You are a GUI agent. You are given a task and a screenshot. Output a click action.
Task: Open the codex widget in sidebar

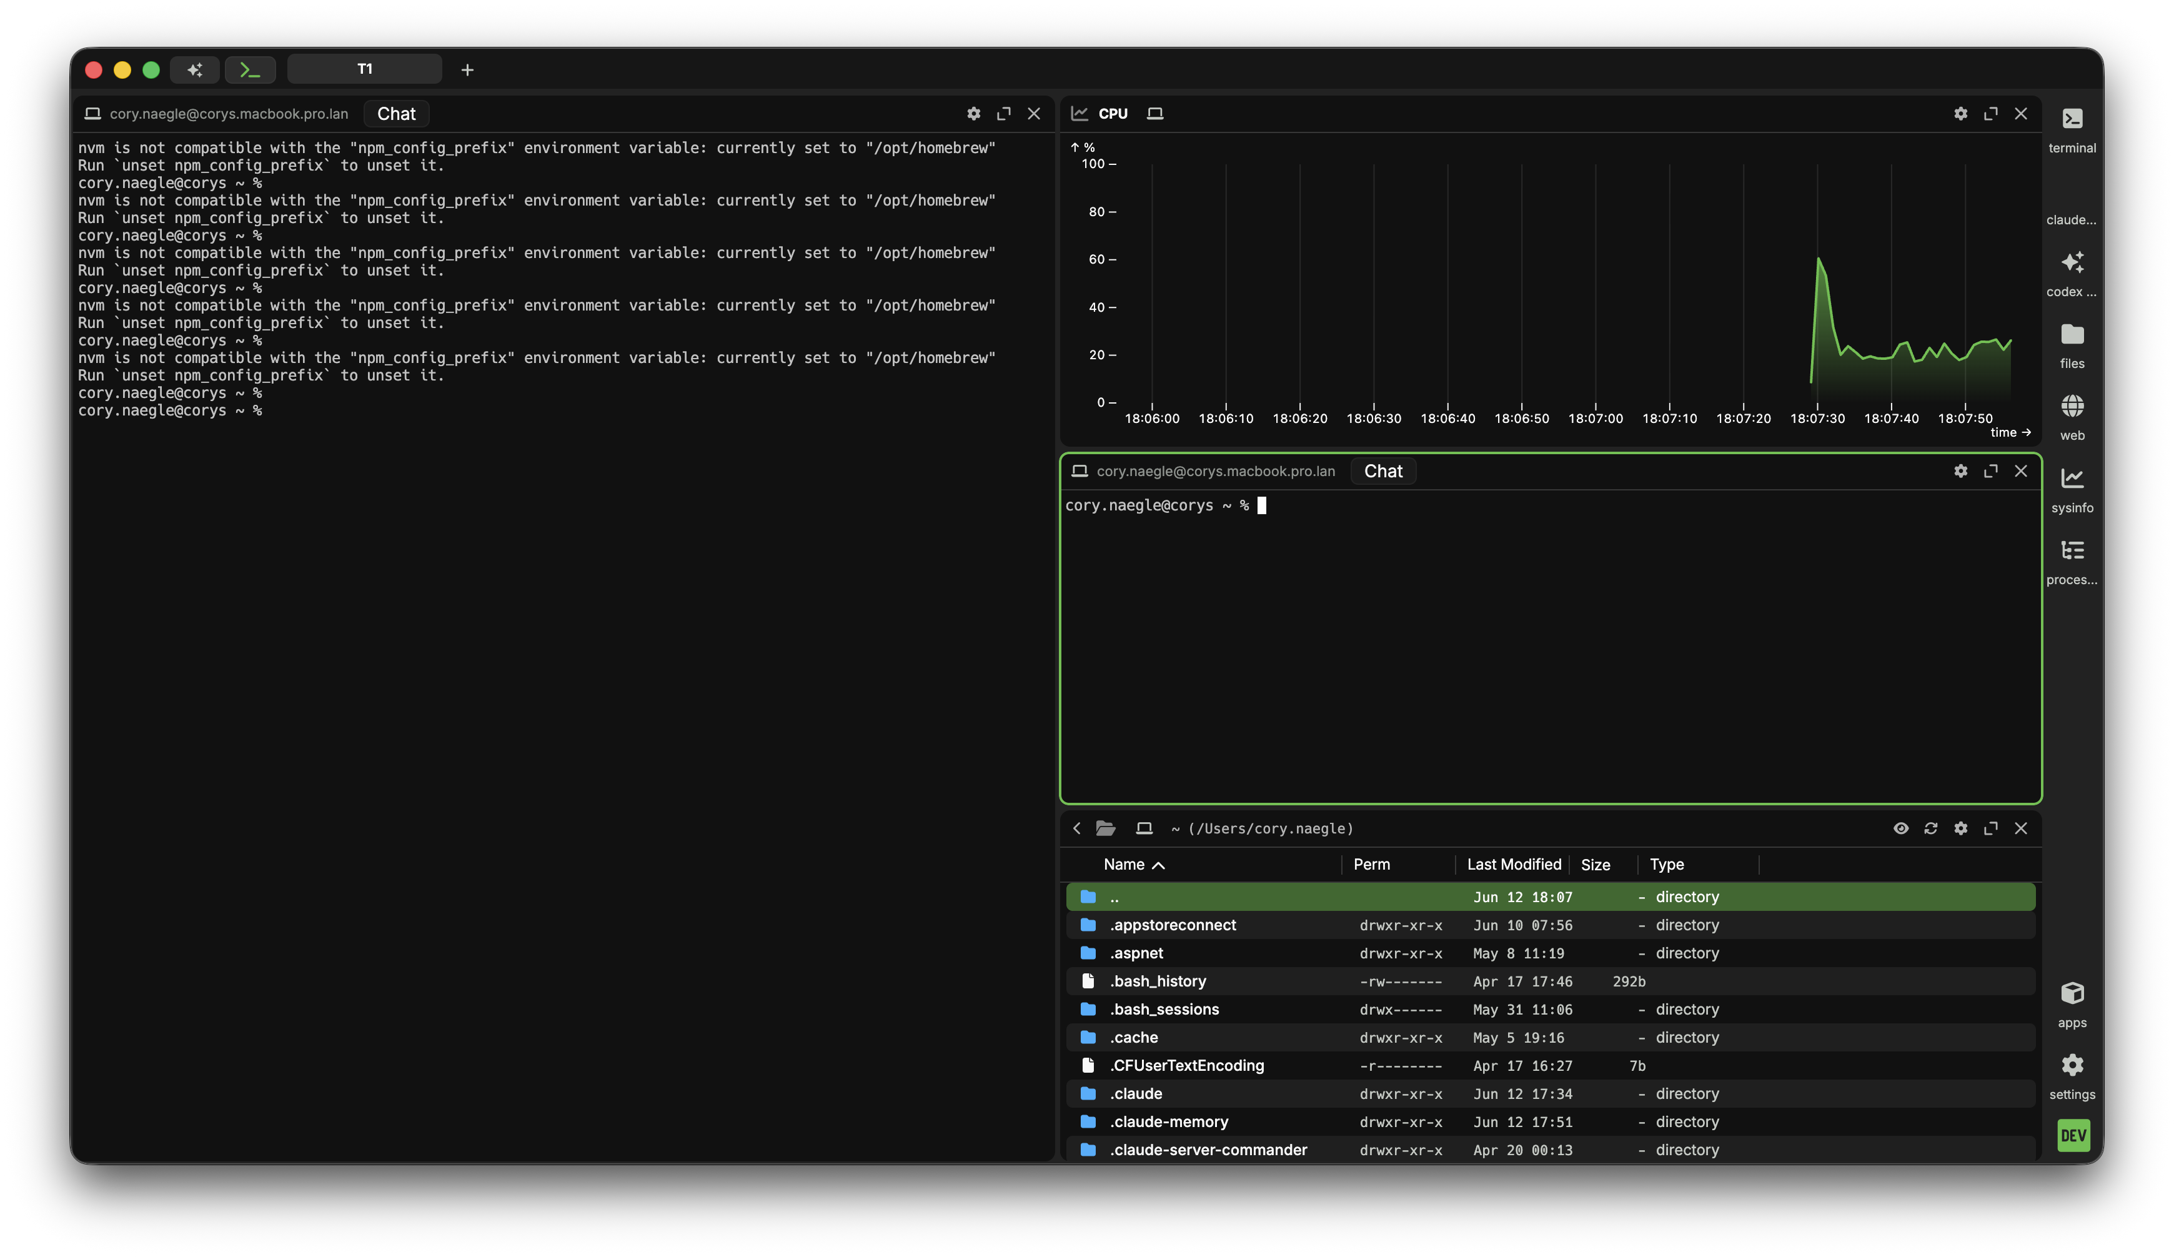coord(2072,274)
